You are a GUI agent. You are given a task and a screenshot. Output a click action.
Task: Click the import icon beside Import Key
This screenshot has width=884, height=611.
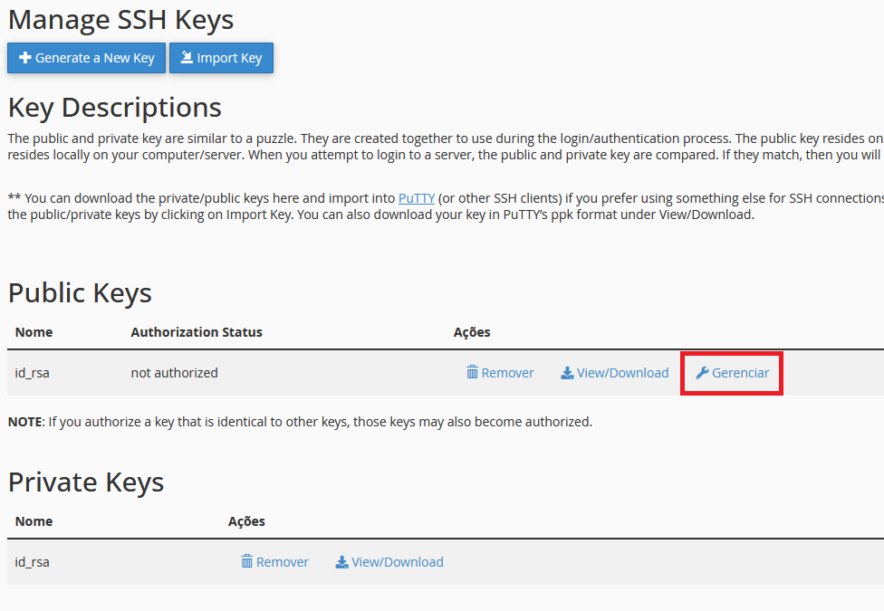pos(187,58)
